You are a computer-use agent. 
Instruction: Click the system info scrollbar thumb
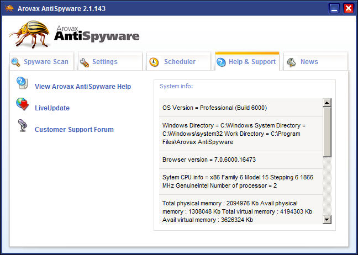[327, 132]
